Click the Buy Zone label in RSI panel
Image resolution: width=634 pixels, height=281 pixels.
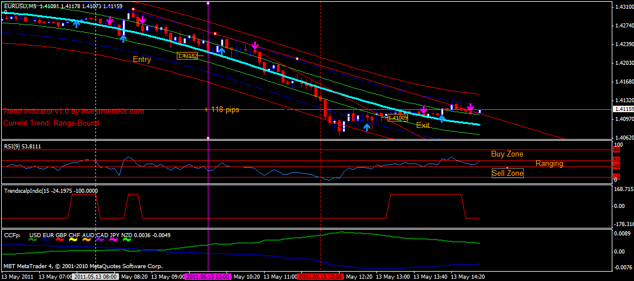pyautogui.click(x=507, y=154)
